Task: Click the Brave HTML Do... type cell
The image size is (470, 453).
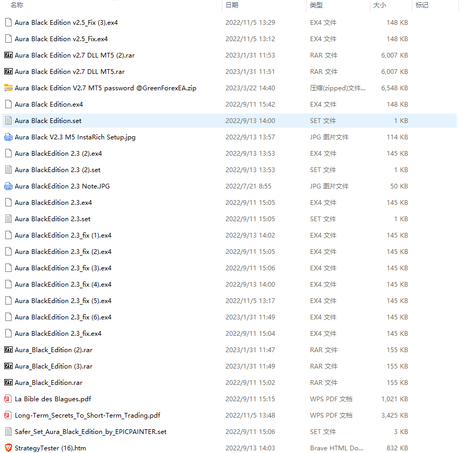Action: pos(336,448)
